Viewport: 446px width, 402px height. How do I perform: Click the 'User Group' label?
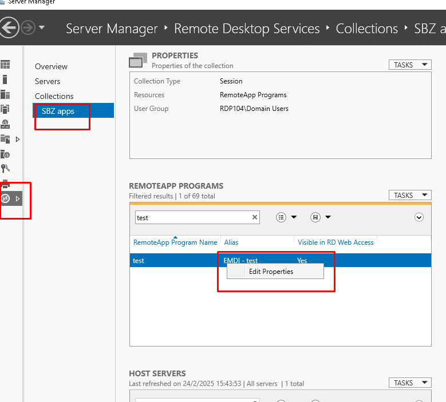[x=151, y=109]
